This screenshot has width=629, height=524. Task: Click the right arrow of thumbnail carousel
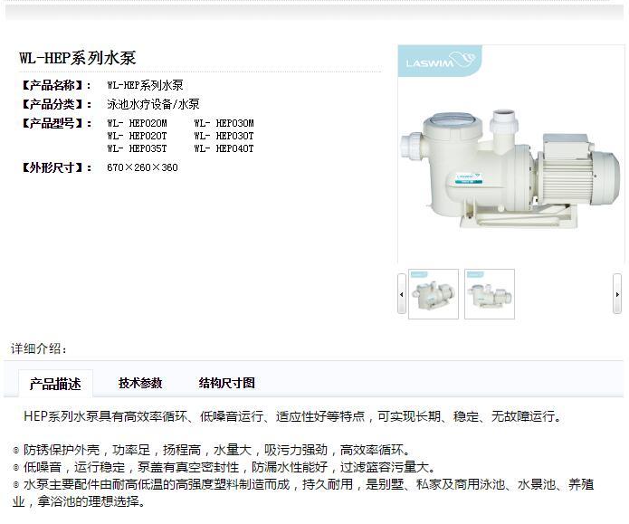pyautogui.click(x=617, y=294)
